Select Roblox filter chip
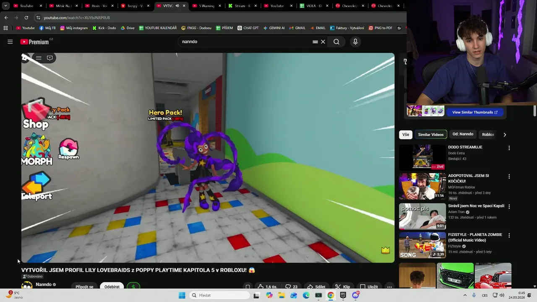 pyautogui.click(x=488, y=135)
